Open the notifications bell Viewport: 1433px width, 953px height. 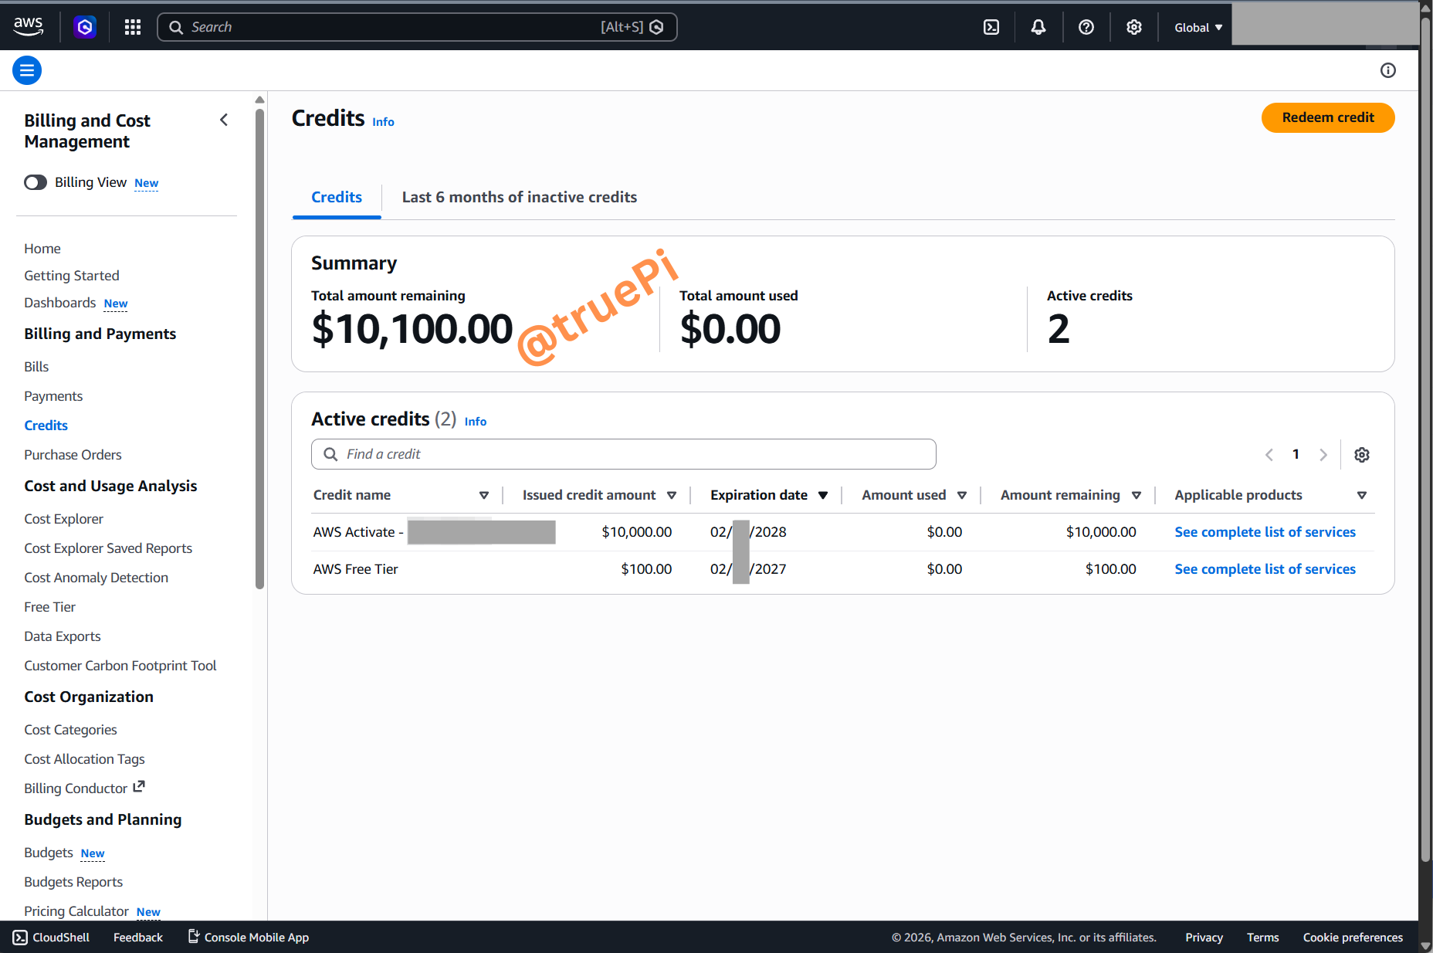pyautogui.click(x=1038, y=27)
